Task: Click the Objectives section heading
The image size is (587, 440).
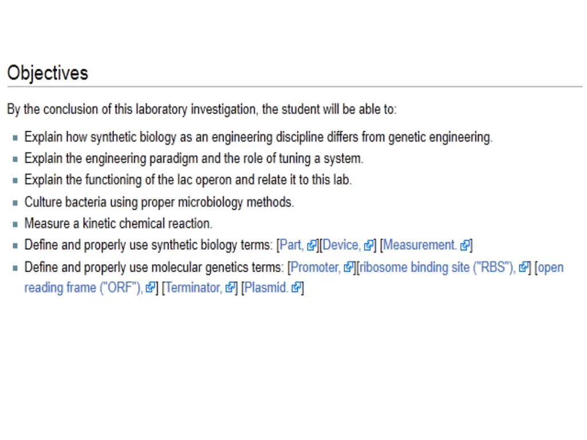Action: pyautogui.click(x=48, y=73)
